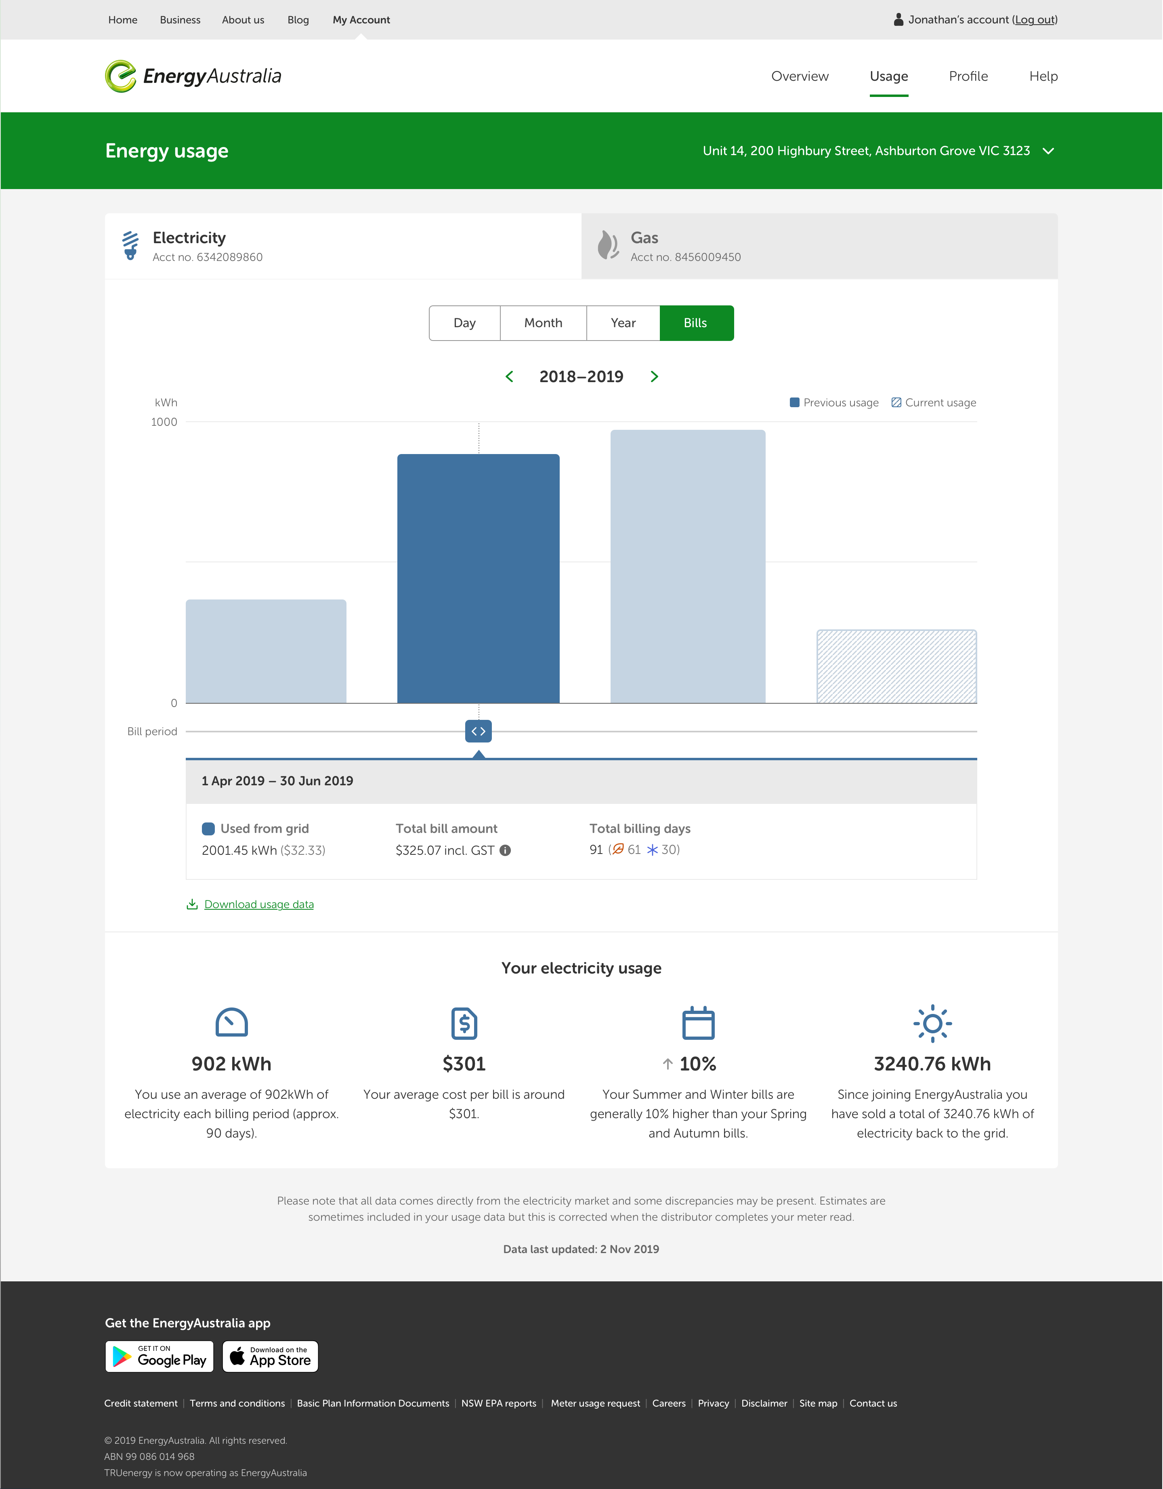This screenshot has width=1163, height=1489.
Task: Select the Day view toggle
Action: point(464,323)
